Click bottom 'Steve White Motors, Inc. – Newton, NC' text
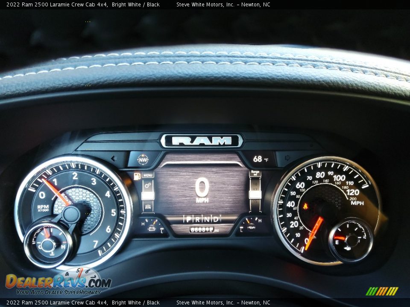 point(223,303)
